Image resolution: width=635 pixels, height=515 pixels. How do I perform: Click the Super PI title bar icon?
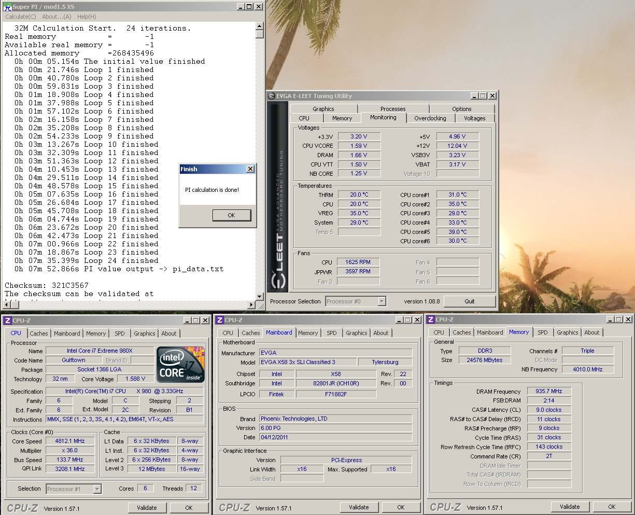7,7
